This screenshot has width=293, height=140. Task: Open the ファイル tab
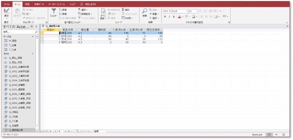pyautogui.click(x=7, y=4)
